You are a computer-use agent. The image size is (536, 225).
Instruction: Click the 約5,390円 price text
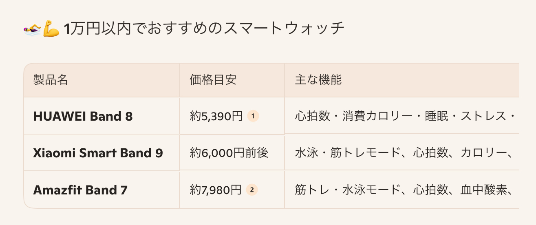point(216,117)
